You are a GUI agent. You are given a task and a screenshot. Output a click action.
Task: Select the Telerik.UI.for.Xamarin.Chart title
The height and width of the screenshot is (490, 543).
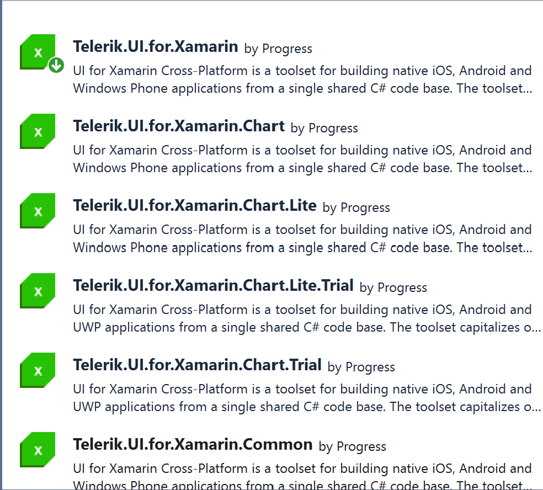pyautogui.click(x=179, y=126)
